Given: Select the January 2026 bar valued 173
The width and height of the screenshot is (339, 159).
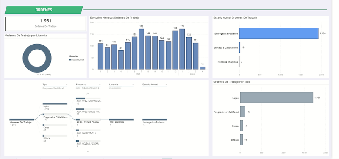Looking at the screenshot, I should click(182, 49).
